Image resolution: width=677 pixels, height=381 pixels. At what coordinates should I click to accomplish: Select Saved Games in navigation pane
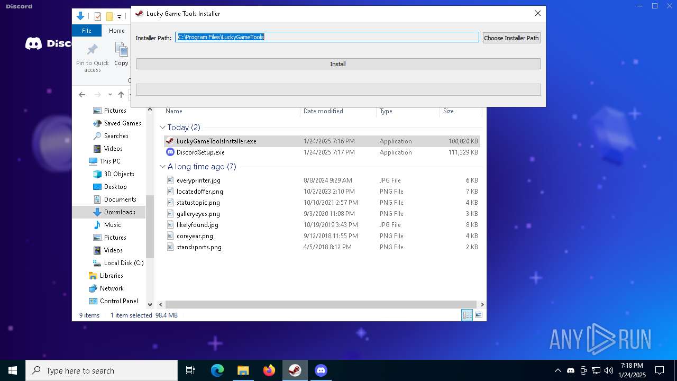[x=122, y=123]
